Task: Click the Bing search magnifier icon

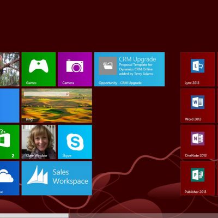Action: (67, 94)
